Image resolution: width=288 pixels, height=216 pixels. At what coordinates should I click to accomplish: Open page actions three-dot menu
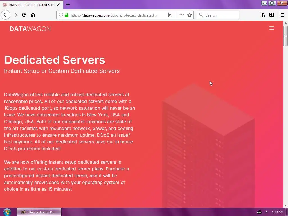pos(181,15)
